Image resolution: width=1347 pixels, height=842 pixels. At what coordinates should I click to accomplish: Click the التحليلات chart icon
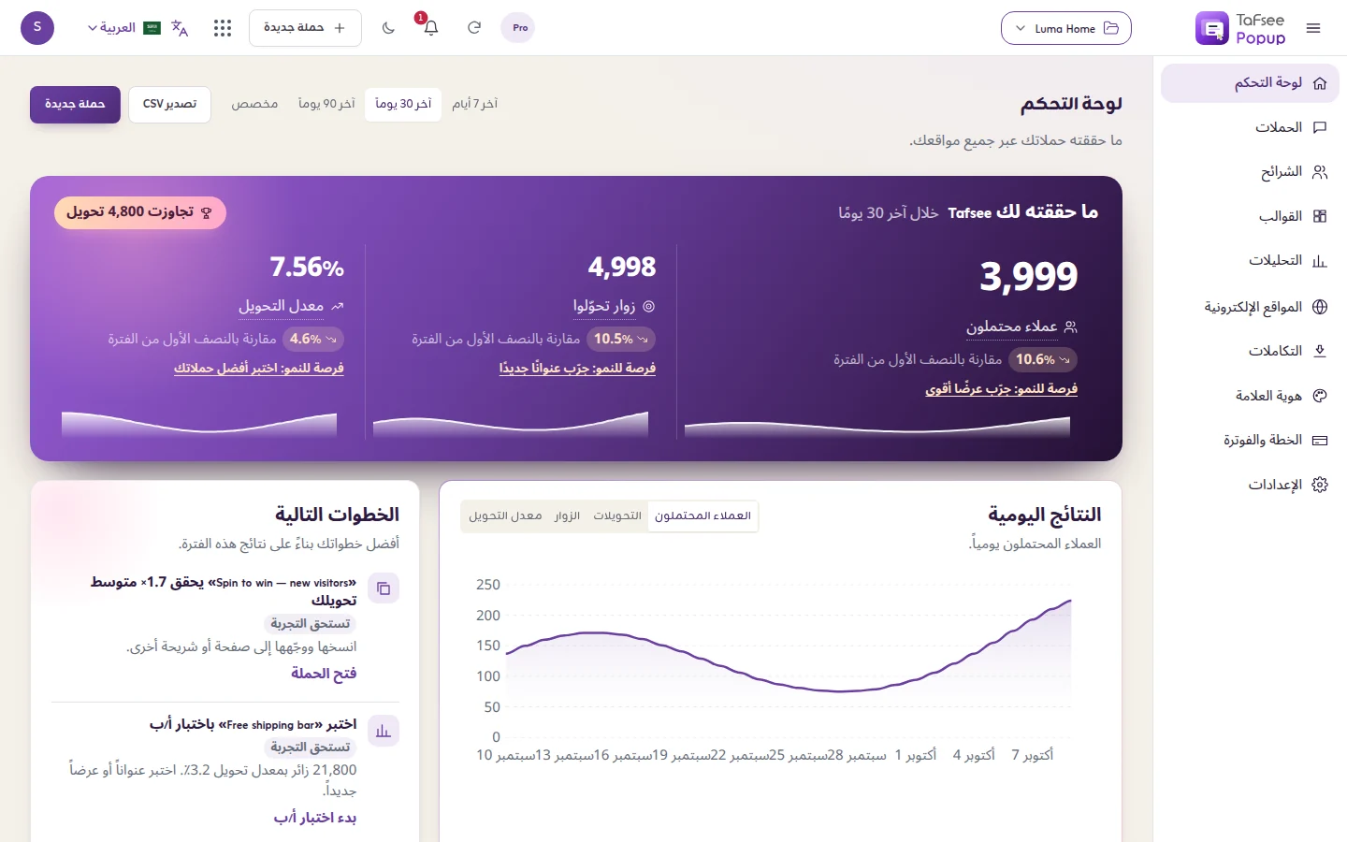coord(1320,261)
